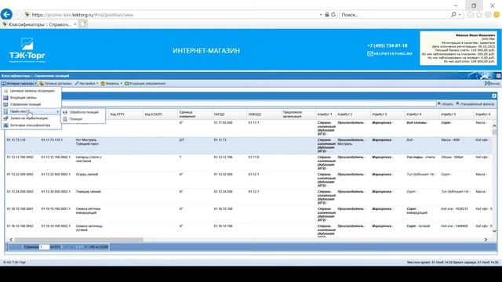Screen dimensions: 502x282
Task: Click the Искать search button
Action: [446, 104]
